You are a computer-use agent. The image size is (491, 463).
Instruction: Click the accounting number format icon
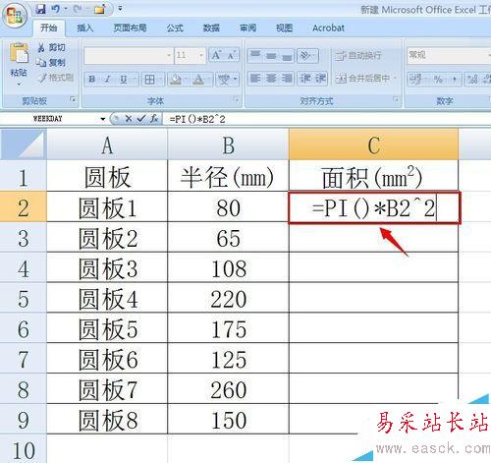[x=415, y=79]
